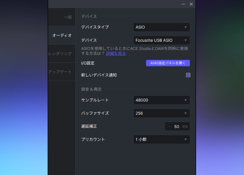Select the オーディオ tab

[62, 35]
